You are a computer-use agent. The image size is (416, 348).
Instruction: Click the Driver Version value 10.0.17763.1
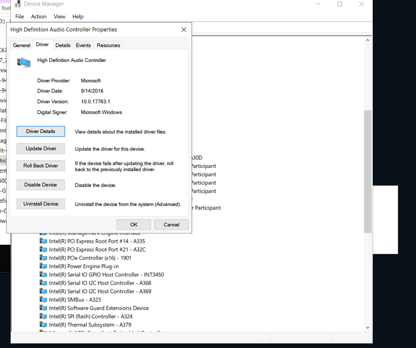[x=95, y=102]
